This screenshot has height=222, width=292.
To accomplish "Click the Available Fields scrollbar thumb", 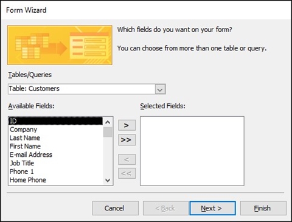I will click(x=108, y=132).
